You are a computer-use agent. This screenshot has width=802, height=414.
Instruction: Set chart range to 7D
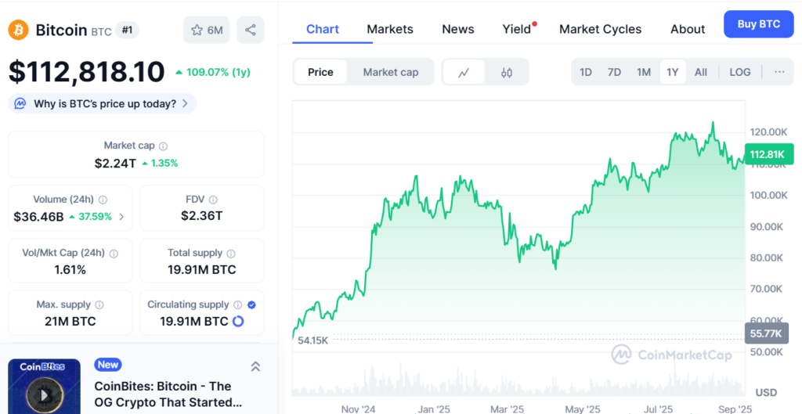[x=614, y=72]
